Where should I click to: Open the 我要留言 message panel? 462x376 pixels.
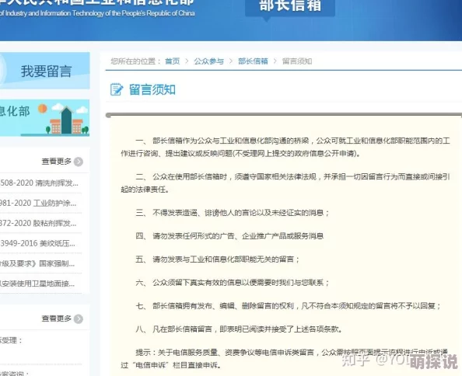(45, 71)
